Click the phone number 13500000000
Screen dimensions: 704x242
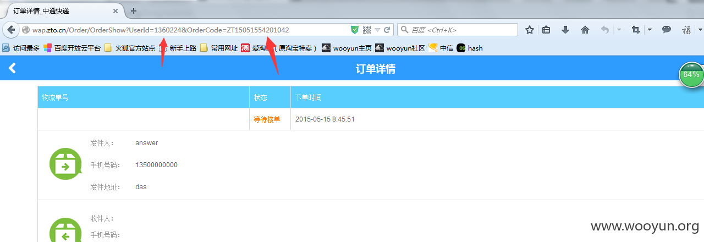[157, 165]
